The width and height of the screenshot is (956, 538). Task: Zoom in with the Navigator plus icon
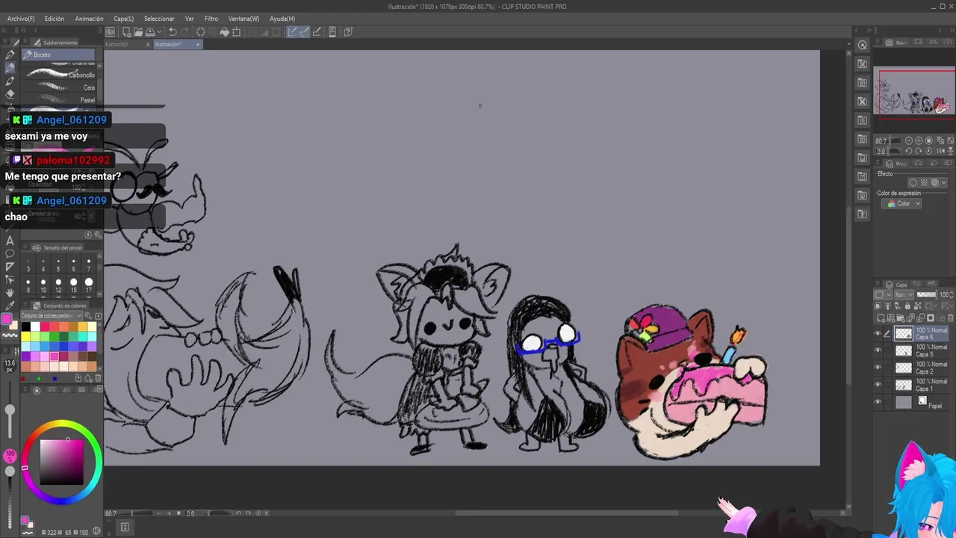coord(919,140)
